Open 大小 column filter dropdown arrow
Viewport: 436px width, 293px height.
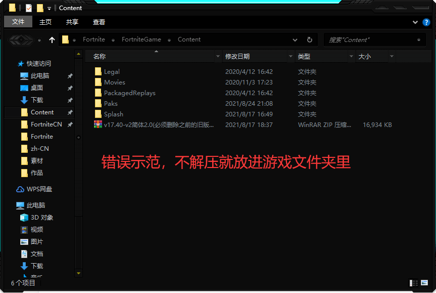click(392, 57)
